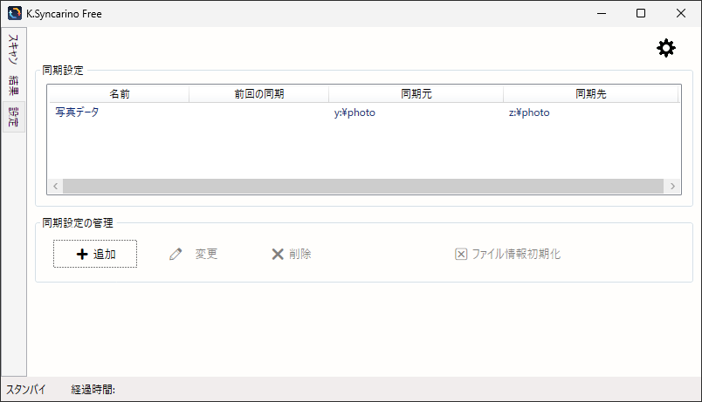Click the 同期先 column header
702x402 pixels.
pos(590,94)
